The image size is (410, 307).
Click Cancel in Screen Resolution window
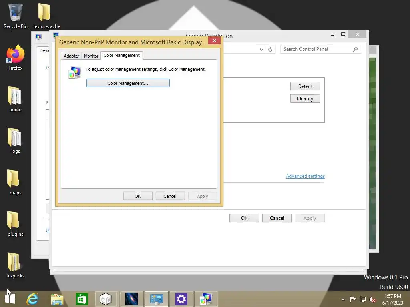coord(277,218)
